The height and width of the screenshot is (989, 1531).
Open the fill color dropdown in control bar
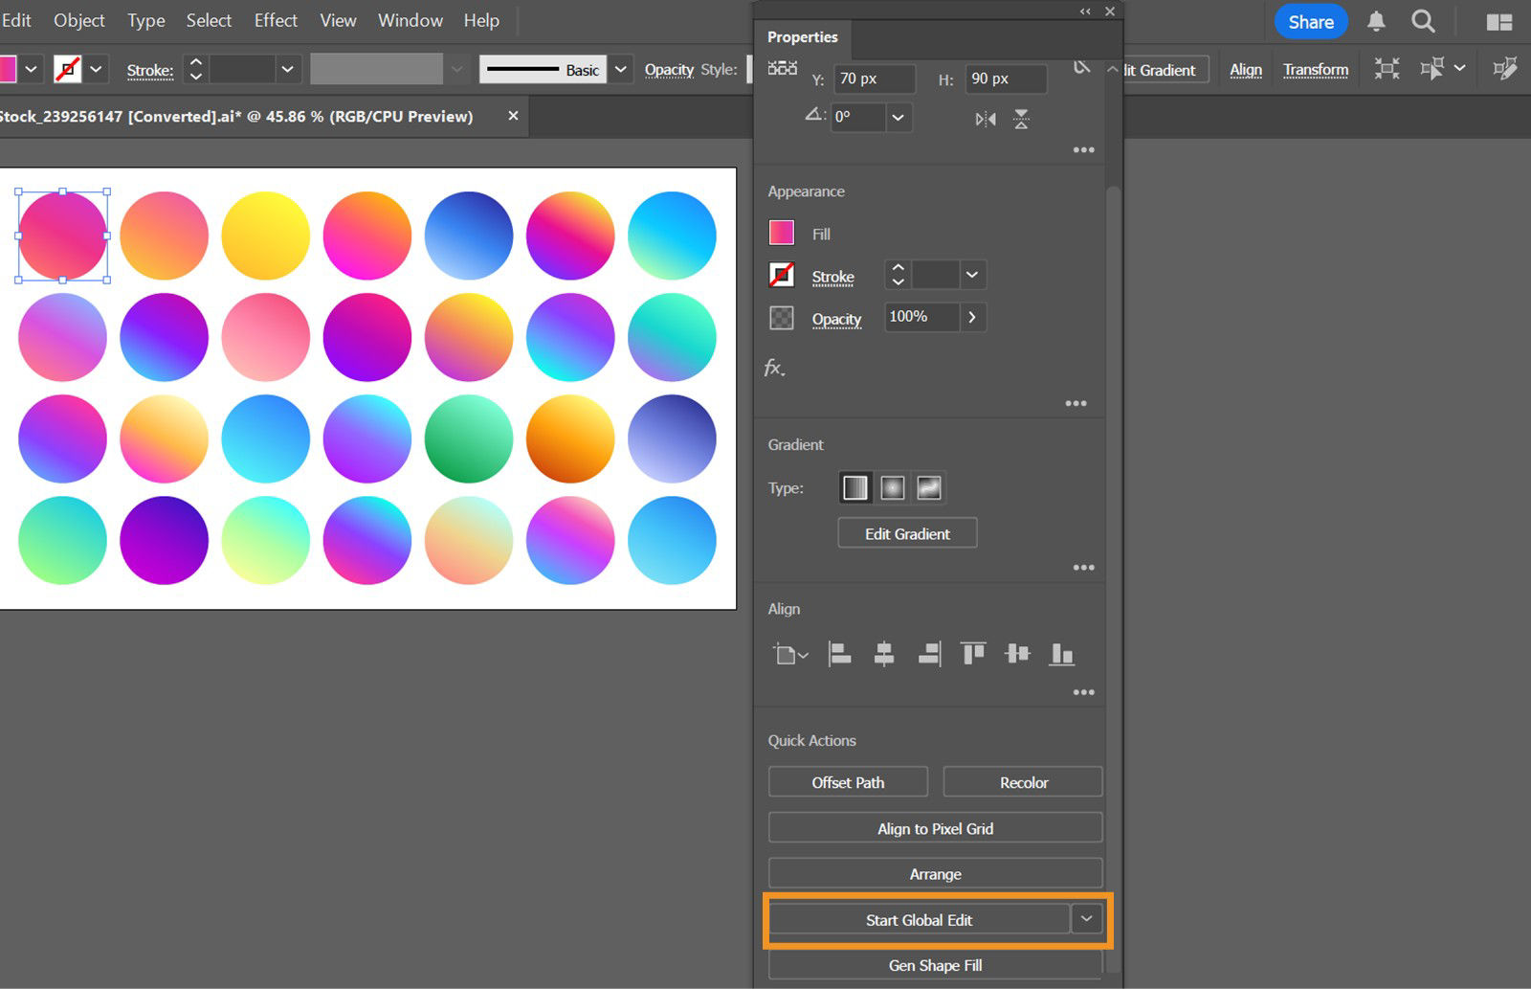point(32,69)
